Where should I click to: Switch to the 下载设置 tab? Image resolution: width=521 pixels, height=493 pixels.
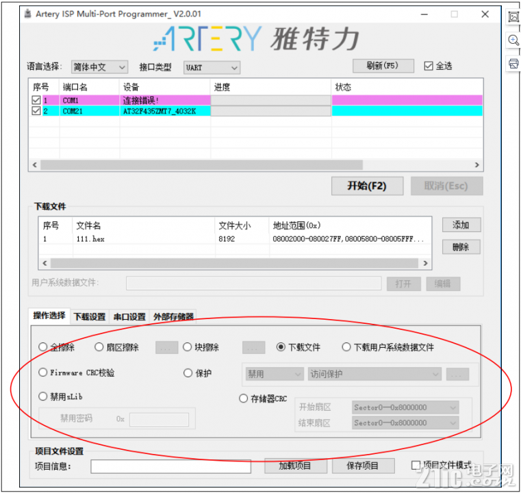point(90,316)
